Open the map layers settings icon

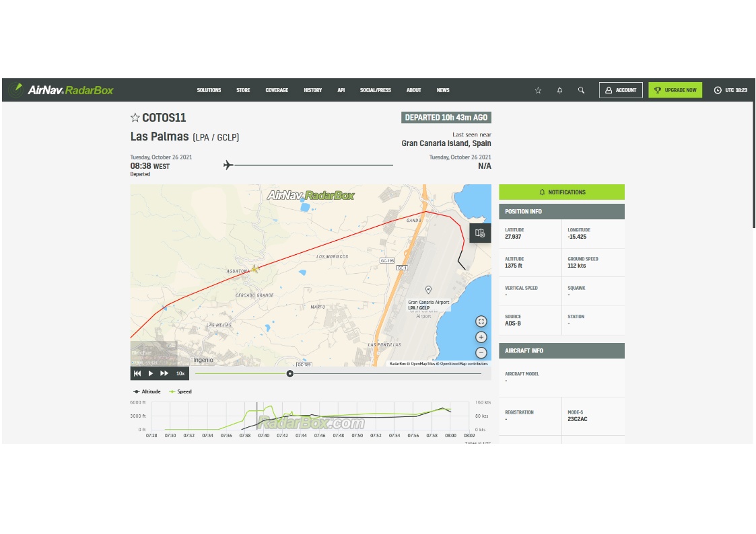tap(480, 233)
